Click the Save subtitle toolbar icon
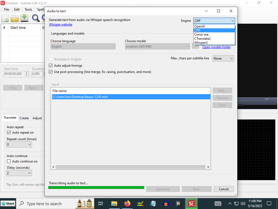 coord(24,18)
